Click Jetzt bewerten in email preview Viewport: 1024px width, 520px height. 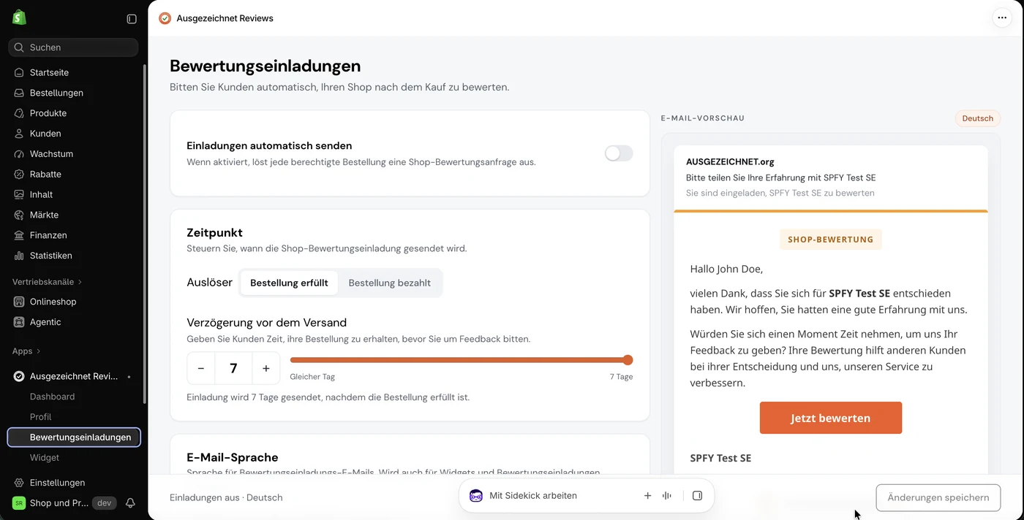[831, 418]
